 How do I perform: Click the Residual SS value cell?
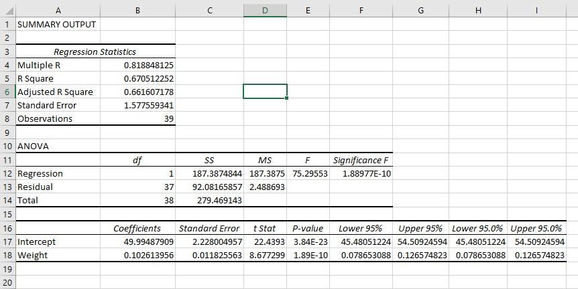209,187
